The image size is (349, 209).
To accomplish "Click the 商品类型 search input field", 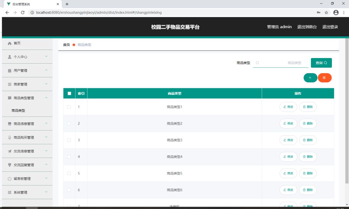I will [281, 63].
